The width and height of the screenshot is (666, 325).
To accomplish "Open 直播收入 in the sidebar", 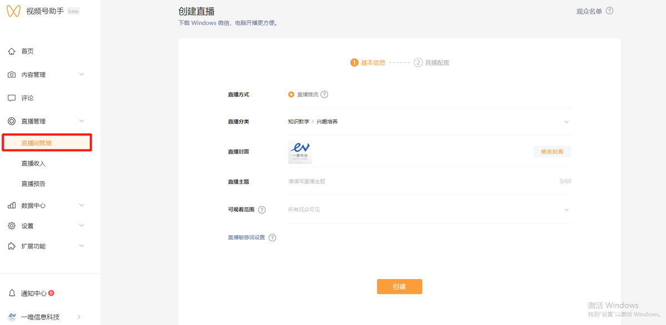I will (33, 164).
